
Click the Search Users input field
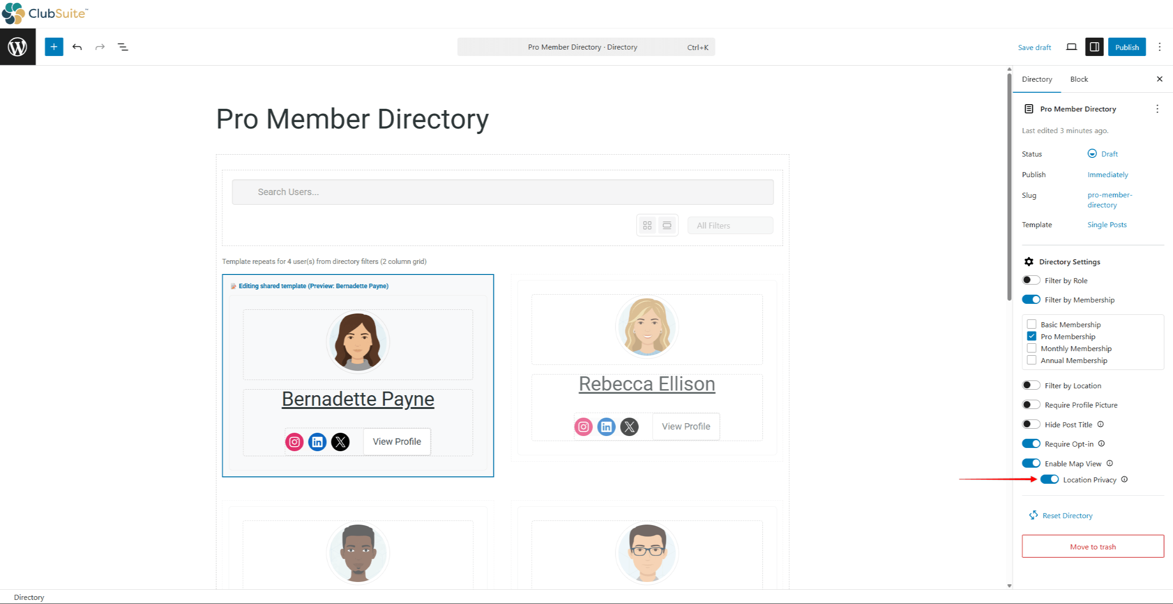click(502, 192)
